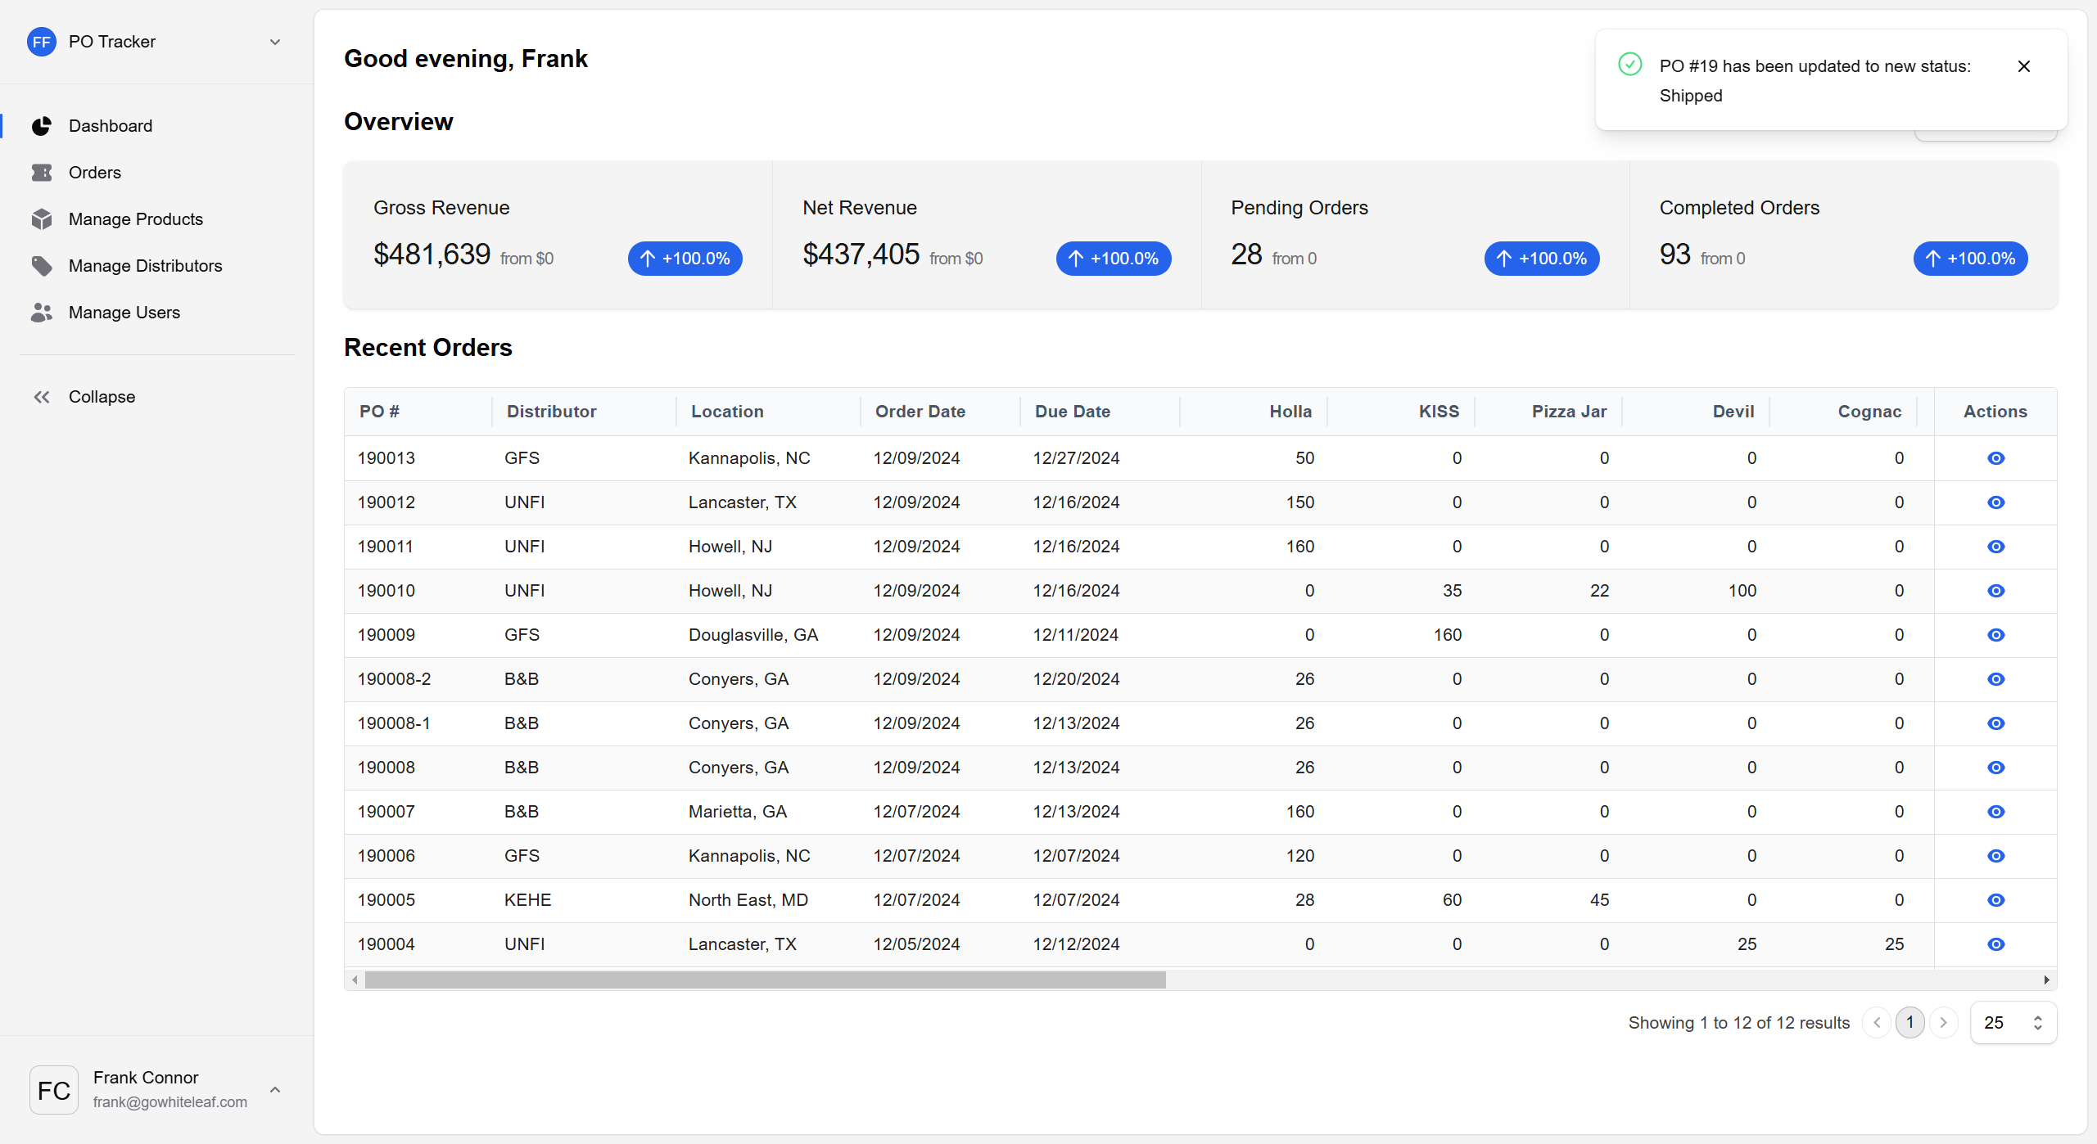Click the Manage Distributors tag icon

click(42, 266)
